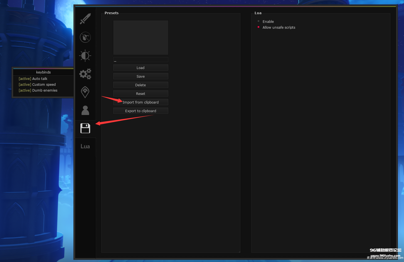Open the sword combat tab

tap(85, 19)
